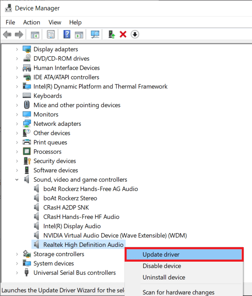Click the speaker icon beside Intel(R) Display Audio
The width and height of the screenshot is (252, 296).
coord(36,226)
